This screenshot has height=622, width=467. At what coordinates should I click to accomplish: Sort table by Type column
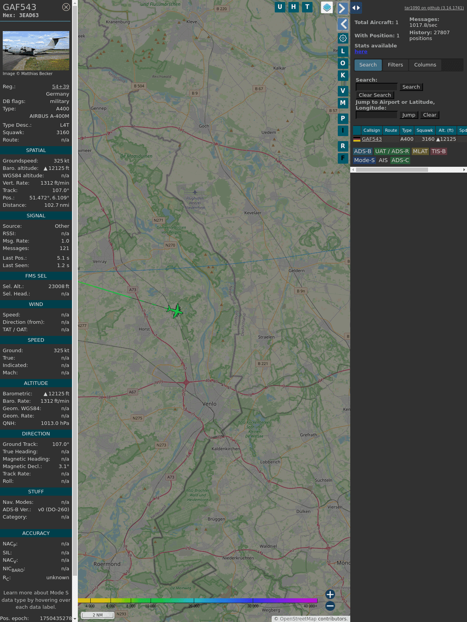click(407, 131)
